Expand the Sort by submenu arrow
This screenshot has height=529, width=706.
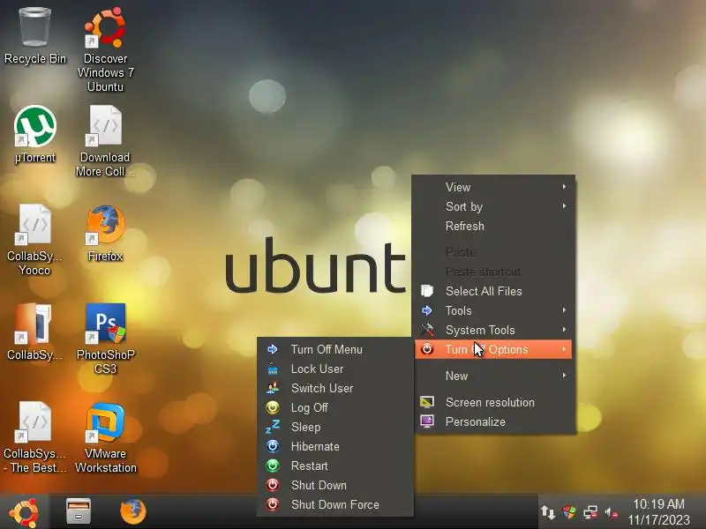[x=564, y=206]
